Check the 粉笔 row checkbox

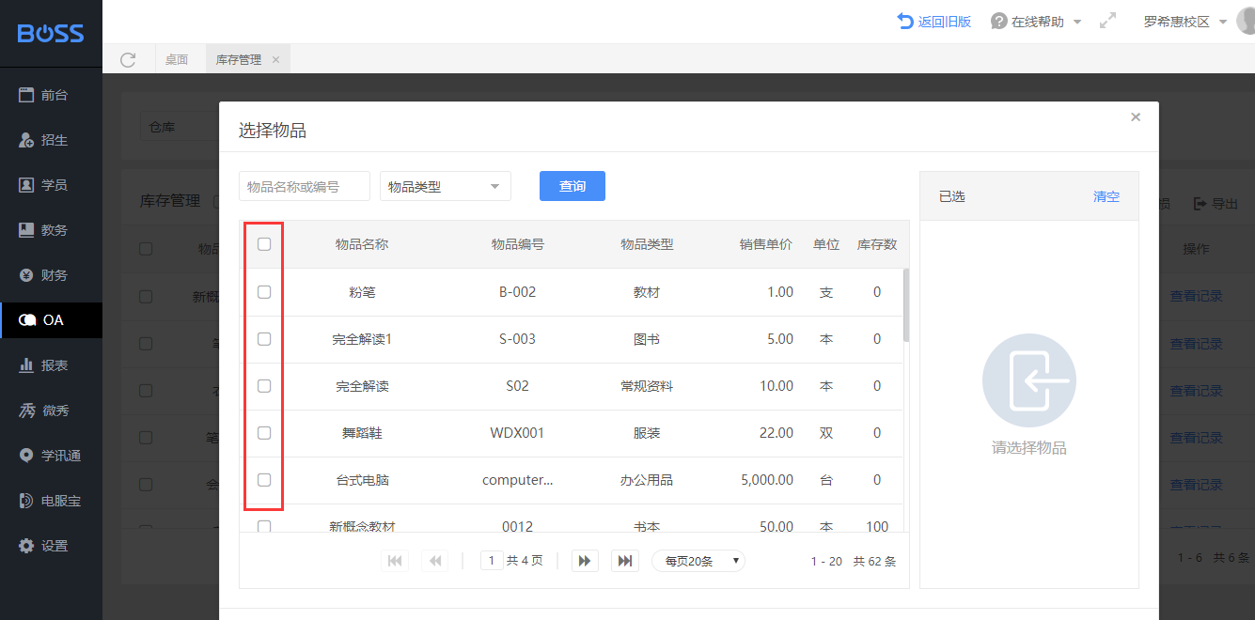coord(264,292)
